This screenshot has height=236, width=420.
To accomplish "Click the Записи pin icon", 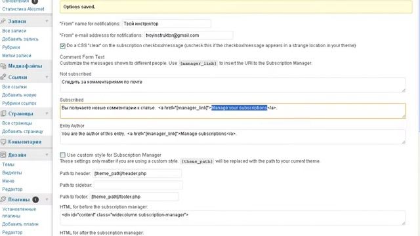I will (x=3, y=21).
